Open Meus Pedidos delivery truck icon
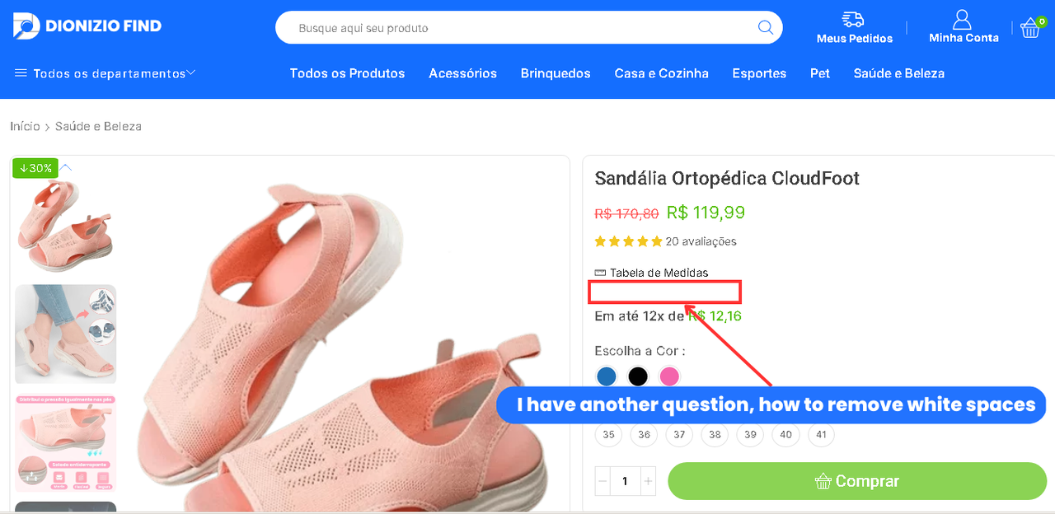 click(853, 20)
